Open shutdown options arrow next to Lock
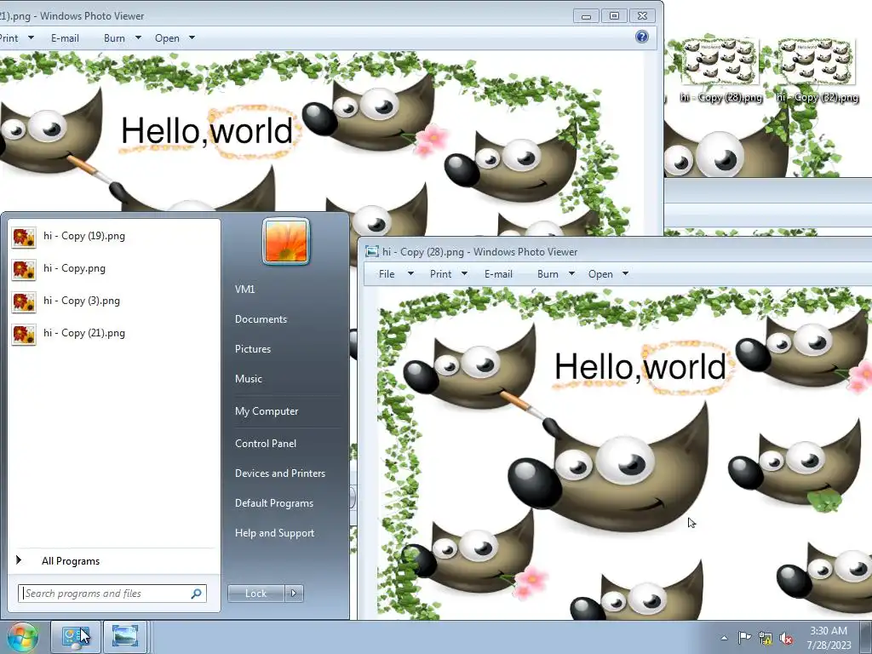This screenshot has height=654, width=872. click(294, 594)
